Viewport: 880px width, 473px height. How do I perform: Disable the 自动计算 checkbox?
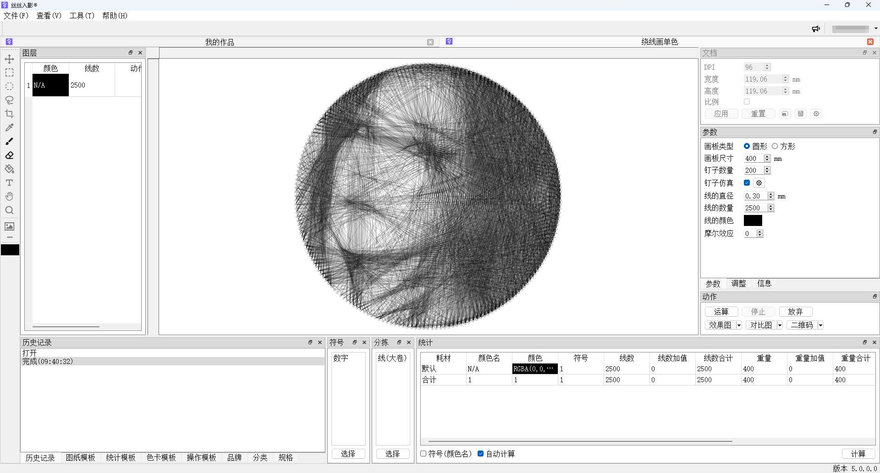[480, 454]
